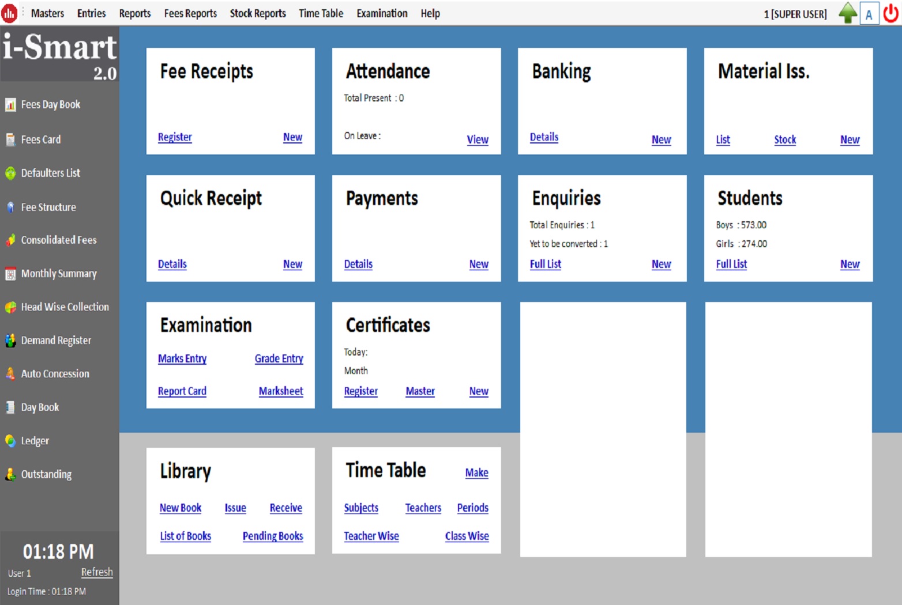
Task: Open Teachers in Time Table card
Action: pyautogui.click(x=423, y=508)
